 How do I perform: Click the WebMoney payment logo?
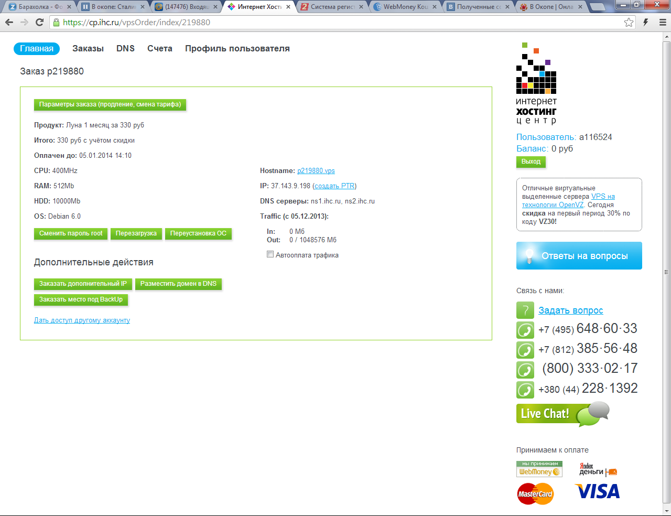click(x=539, y=469)
